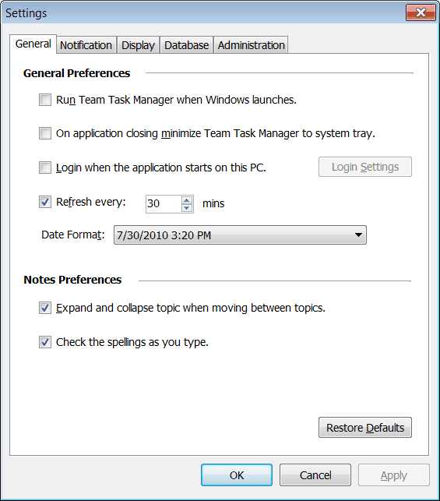
Task: Dismiss dialog with Cancel button
Action: tap(315, 475)
